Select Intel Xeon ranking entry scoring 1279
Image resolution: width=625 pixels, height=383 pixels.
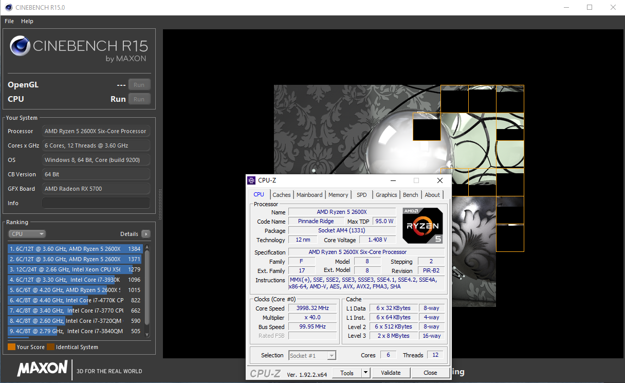click(75, 269)
